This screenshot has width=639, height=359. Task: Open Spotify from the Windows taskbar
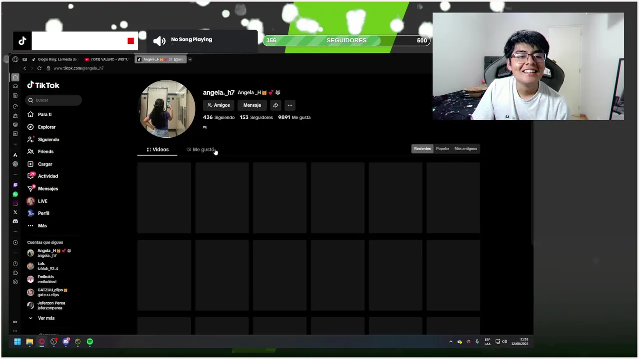(90, 342)
